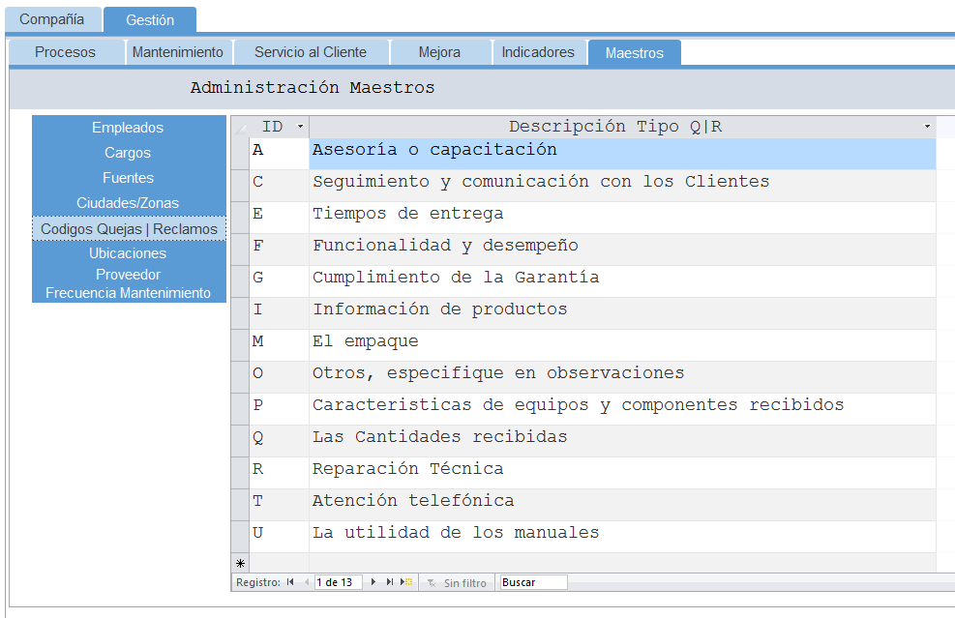Click the Buscar search field

pyautogui.click(x=532, y=582)
